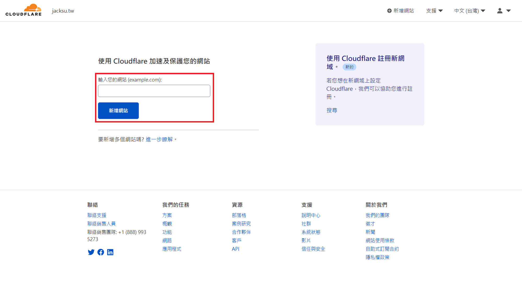Open the 方案 footer link

(167, 215)
